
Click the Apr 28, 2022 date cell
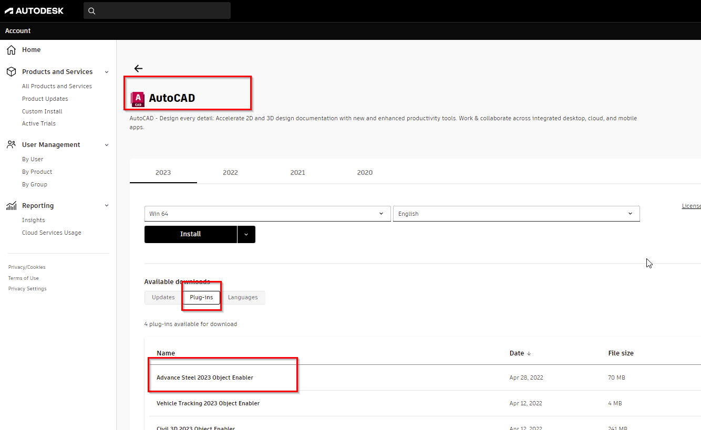tap(526, 377)
